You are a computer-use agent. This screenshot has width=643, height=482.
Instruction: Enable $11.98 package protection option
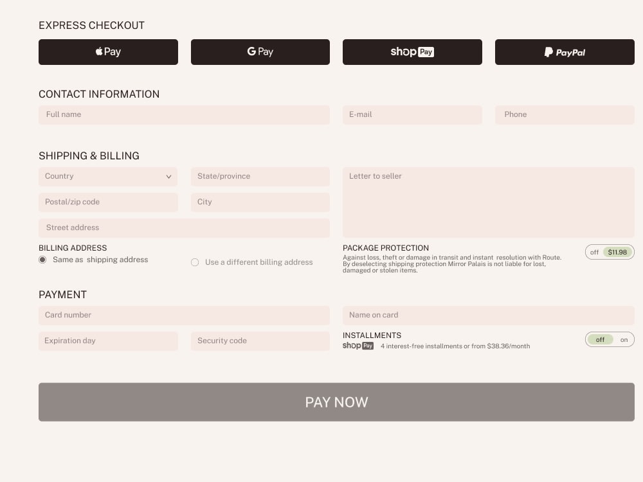(x=617, y=253)
